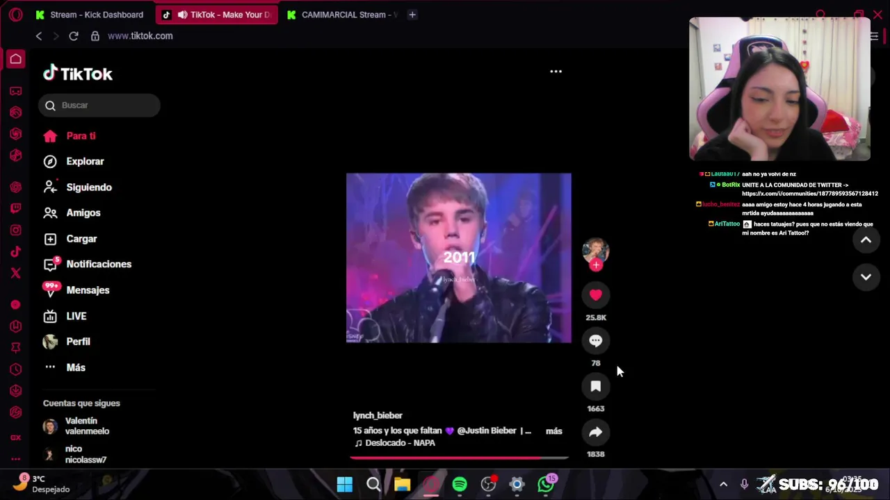Screen dimensions: 890x500
Task: Show hidden system tray icons
Action: click(x=723, y=485)
